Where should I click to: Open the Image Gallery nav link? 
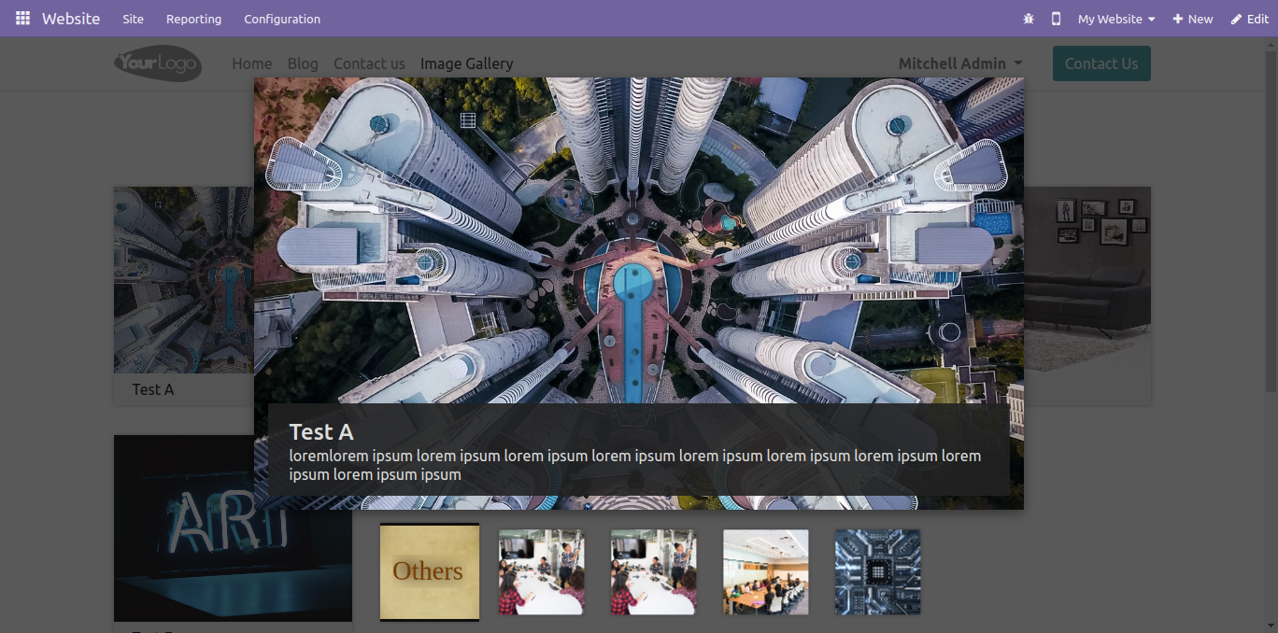click(x=467, y=63)
